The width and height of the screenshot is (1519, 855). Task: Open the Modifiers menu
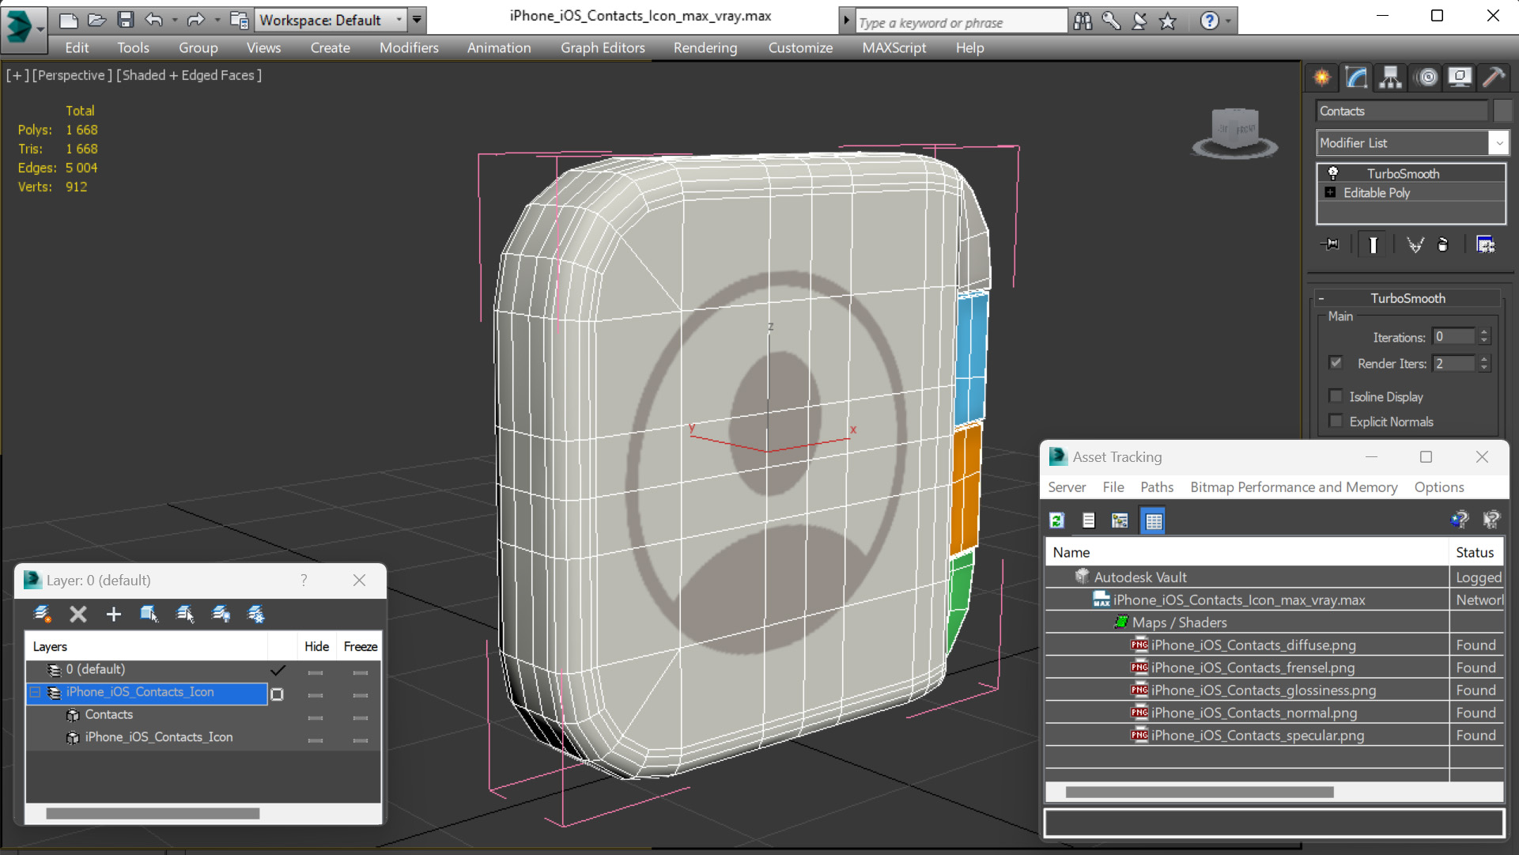[409, 47]
